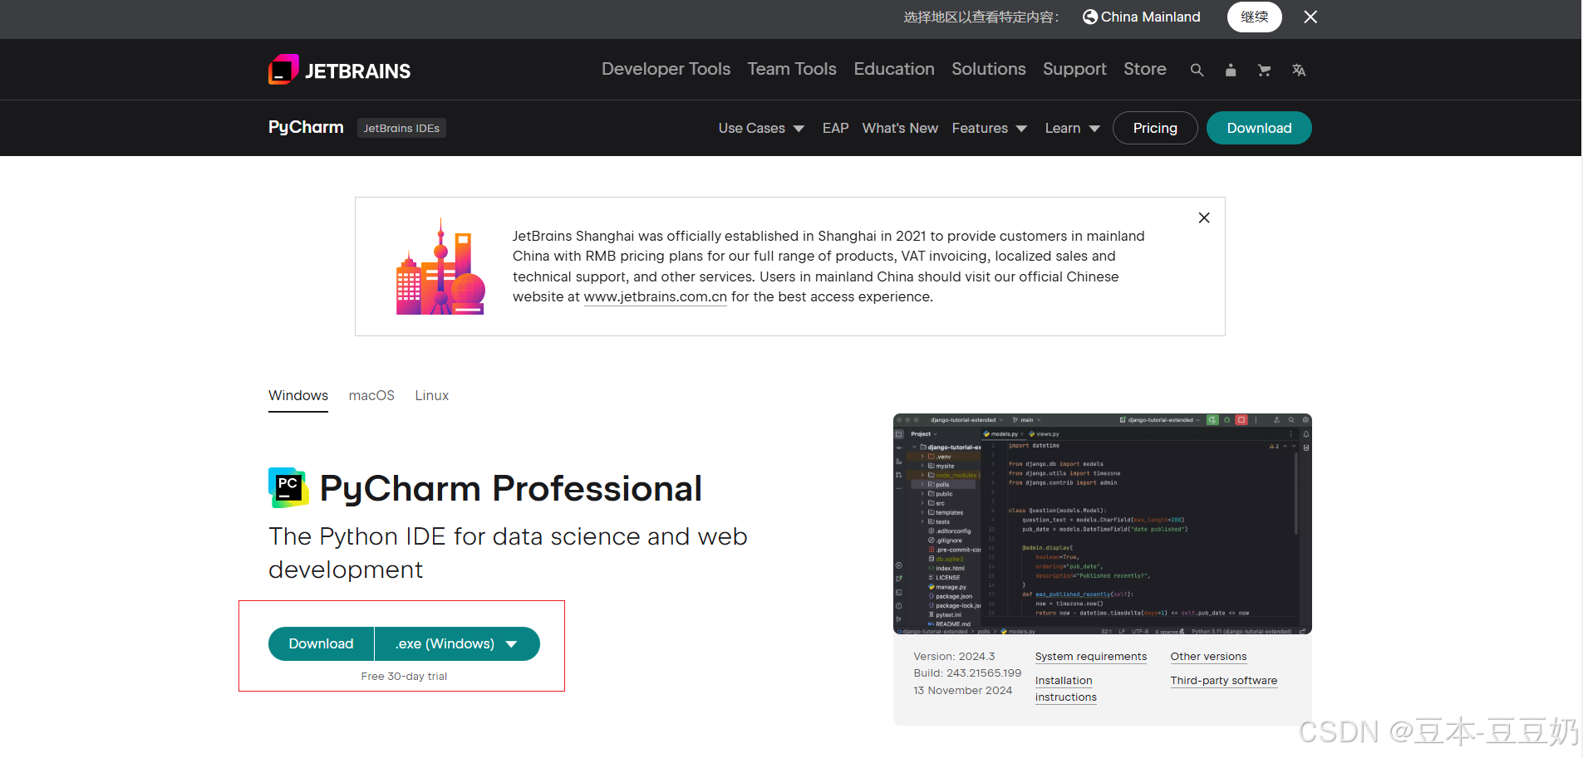
Task: Open Other versions link
Action: [x=1208, y=657]
